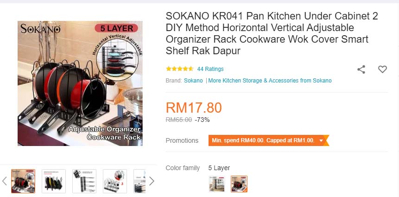Open the Min. spend RM40.00 promotion banner

pyautogui.click(x=268, y=140)
